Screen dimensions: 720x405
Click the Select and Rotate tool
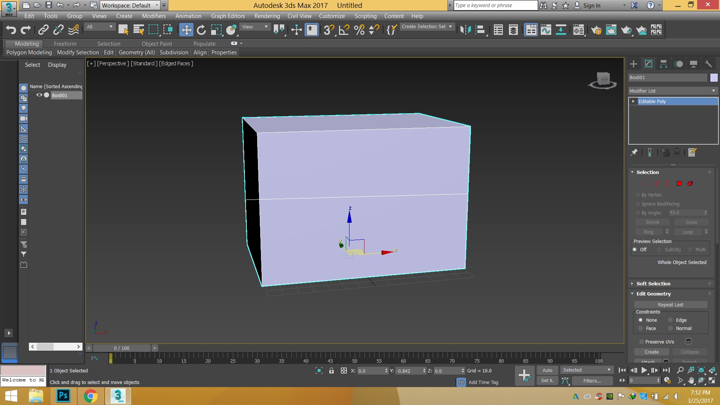[x=201, y=30]
